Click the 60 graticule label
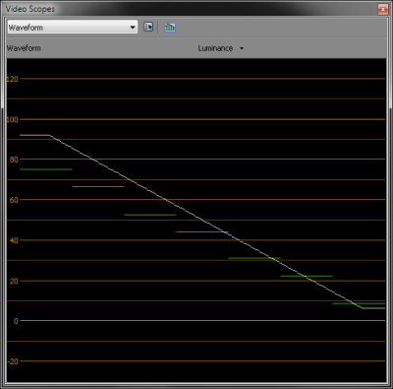Viewport: 393px width, 389px height. (14, 200)
